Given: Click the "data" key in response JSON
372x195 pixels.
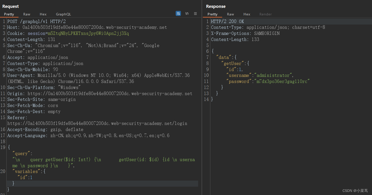Looking at the screenshot, I should [224, 57].
